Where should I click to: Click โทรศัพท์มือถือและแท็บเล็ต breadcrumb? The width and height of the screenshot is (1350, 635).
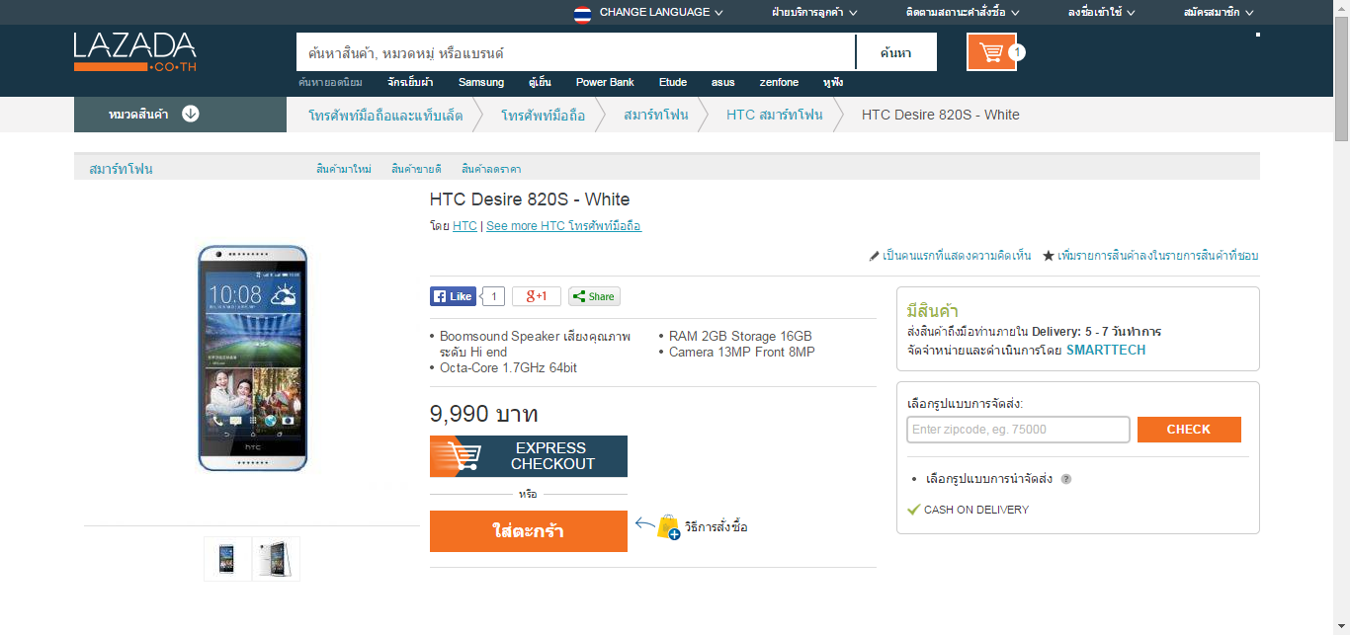(385, 115)
